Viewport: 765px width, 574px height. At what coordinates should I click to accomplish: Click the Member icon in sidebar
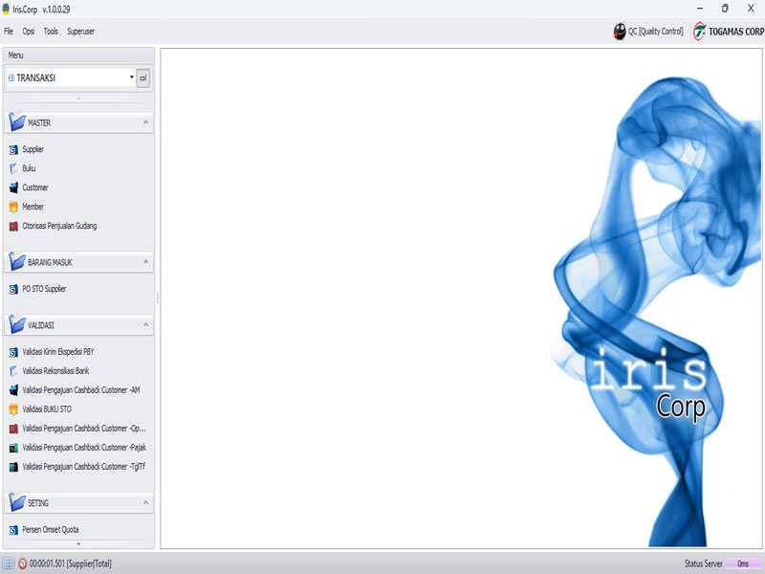13,208
